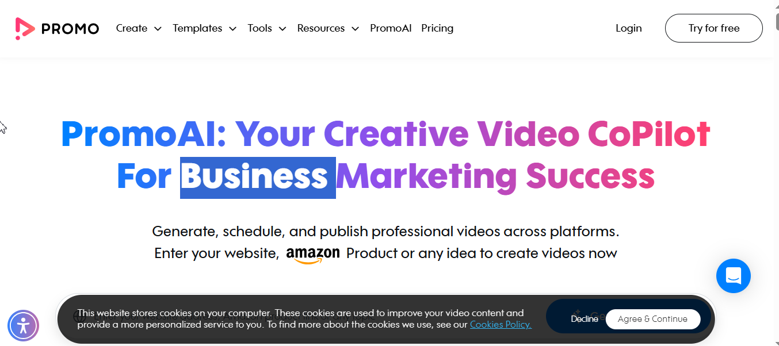Image resolution: width=779 pixels, height=346 pixels.
Task: Click the Try for free button
Action: coord(713,28)
